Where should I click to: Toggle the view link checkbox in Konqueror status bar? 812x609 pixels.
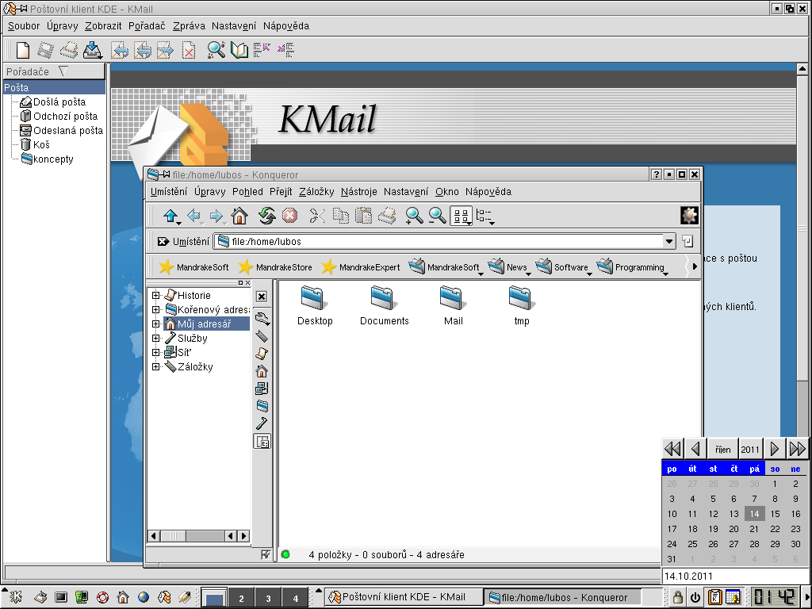point(266,554)
